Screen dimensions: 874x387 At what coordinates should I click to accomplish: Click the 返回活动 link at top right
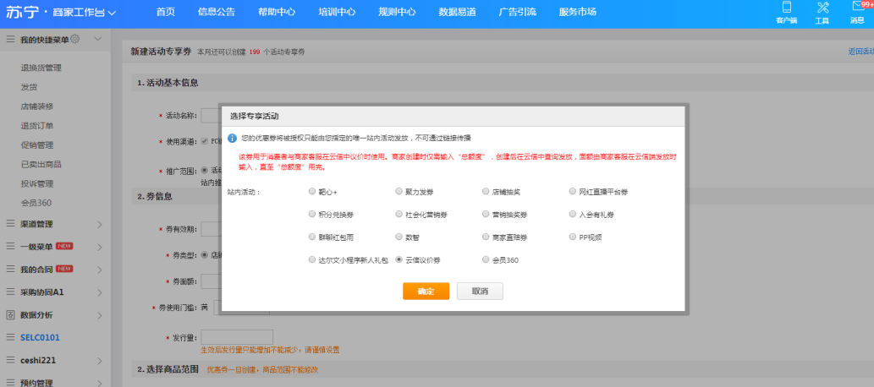[x=860, y=52]
